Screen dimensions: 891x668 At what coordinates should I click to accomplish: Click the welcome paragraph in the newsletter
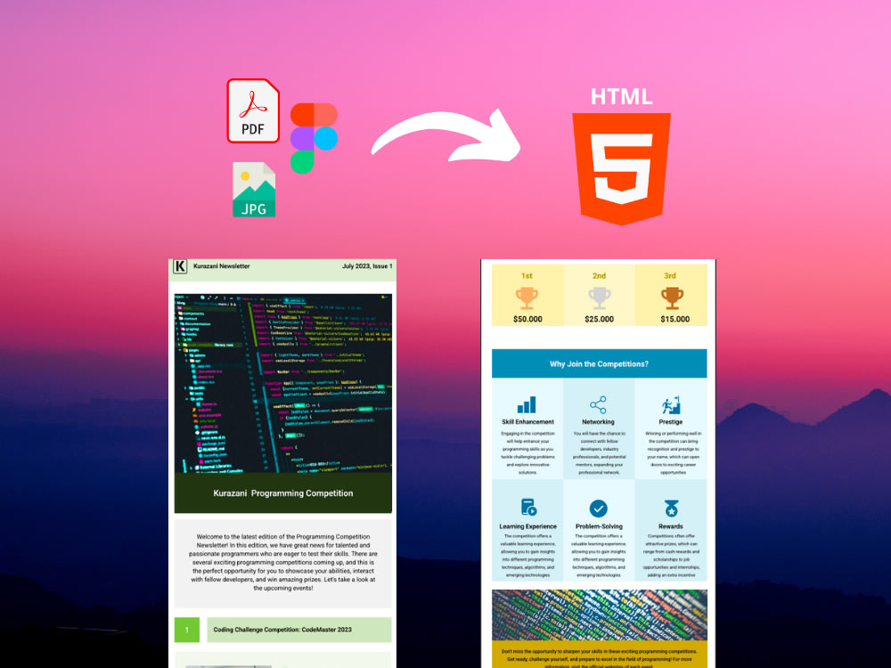click(283, 562)
